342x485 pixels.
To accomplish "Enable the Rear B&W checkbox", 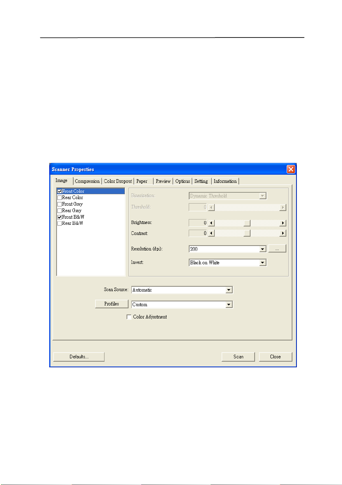I will (x=60, y=223).
